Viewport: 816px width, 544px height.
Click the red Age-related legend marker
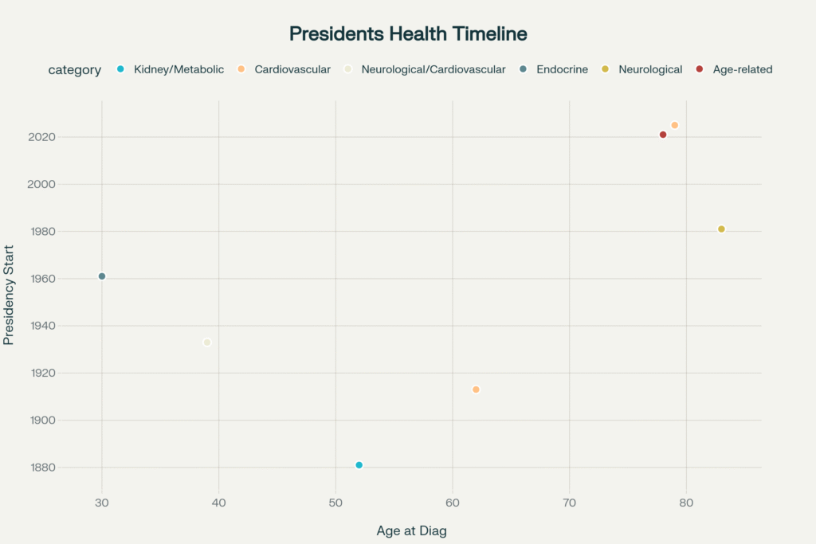[699, 69]
